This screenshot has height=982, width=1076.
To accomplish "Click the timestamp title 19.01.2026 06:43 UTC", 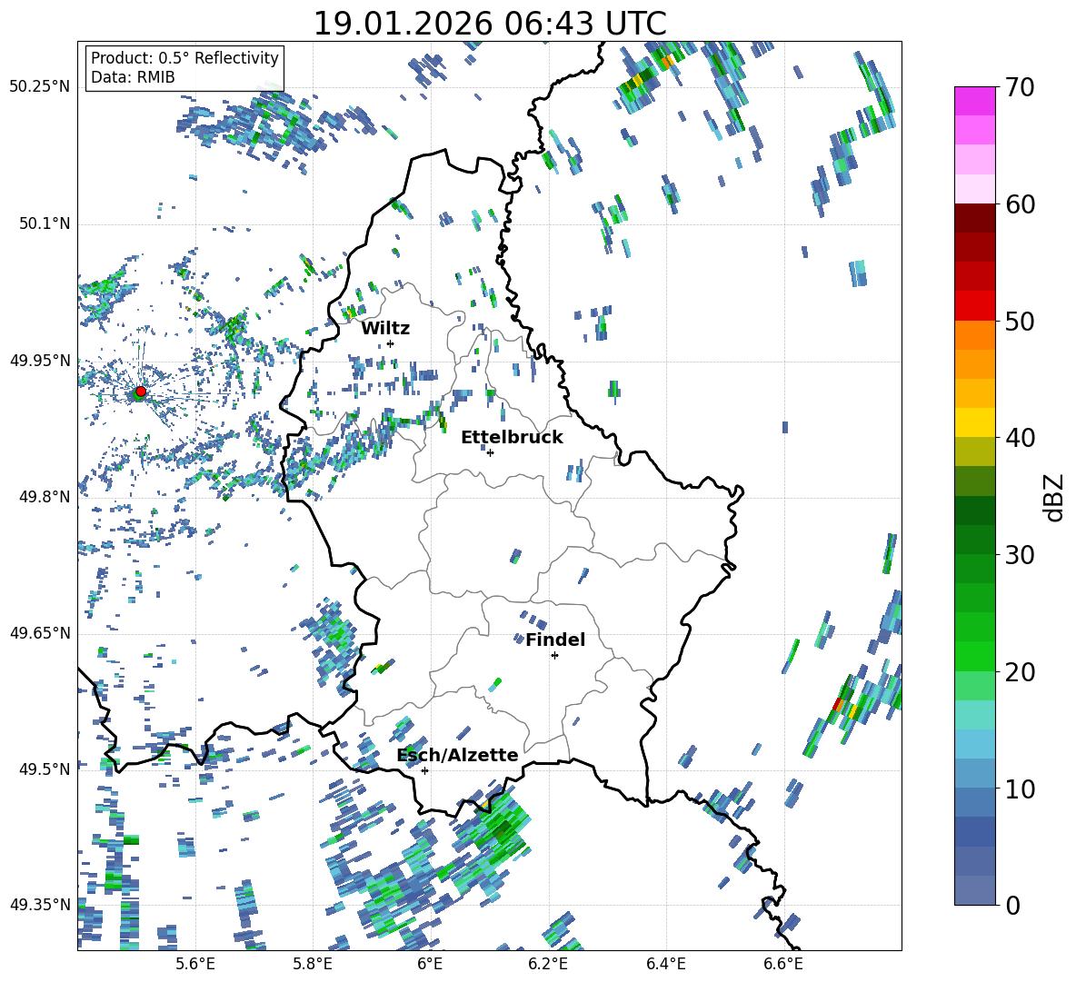I will coord(490,24).
